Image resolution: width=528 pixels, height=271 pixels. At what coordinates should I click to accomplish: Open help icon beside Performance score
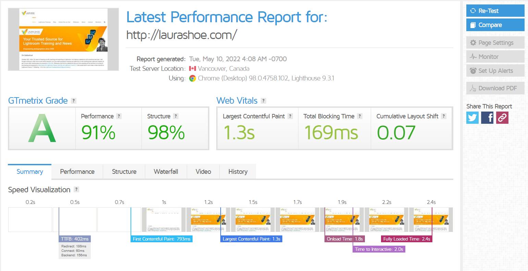(x=119, y=116)
